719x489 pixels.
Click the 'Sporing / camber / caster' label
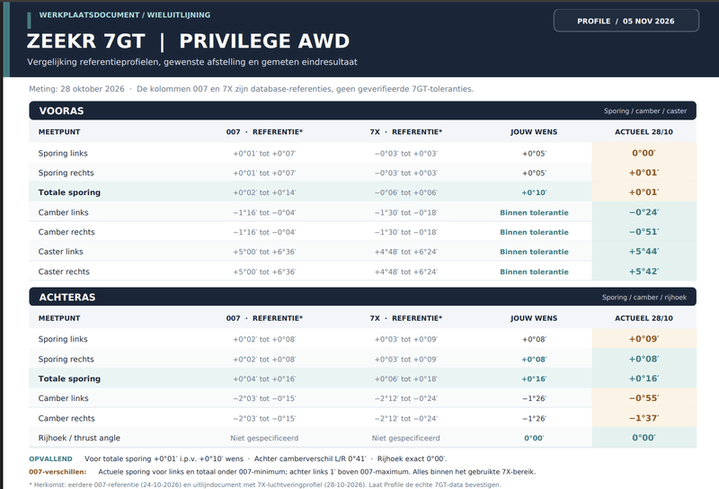click(x=645, y=111)
